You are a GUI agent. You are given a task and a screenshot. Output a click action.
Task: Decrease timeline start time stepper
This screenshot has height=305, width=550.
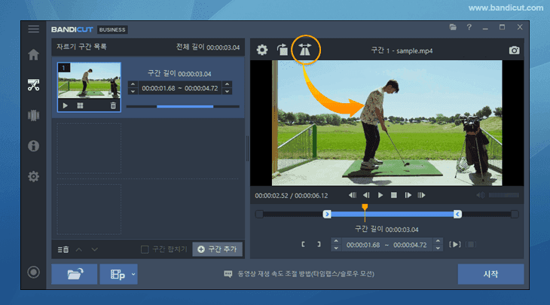click(336, 249)
